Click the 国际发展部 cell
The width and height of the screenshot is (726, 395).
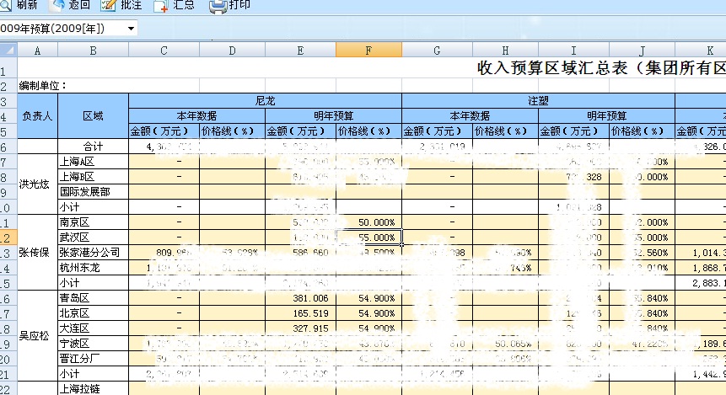(93, 192)
